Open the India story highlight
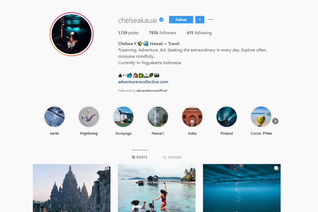318x212 pixels. (x=192, y=117)
